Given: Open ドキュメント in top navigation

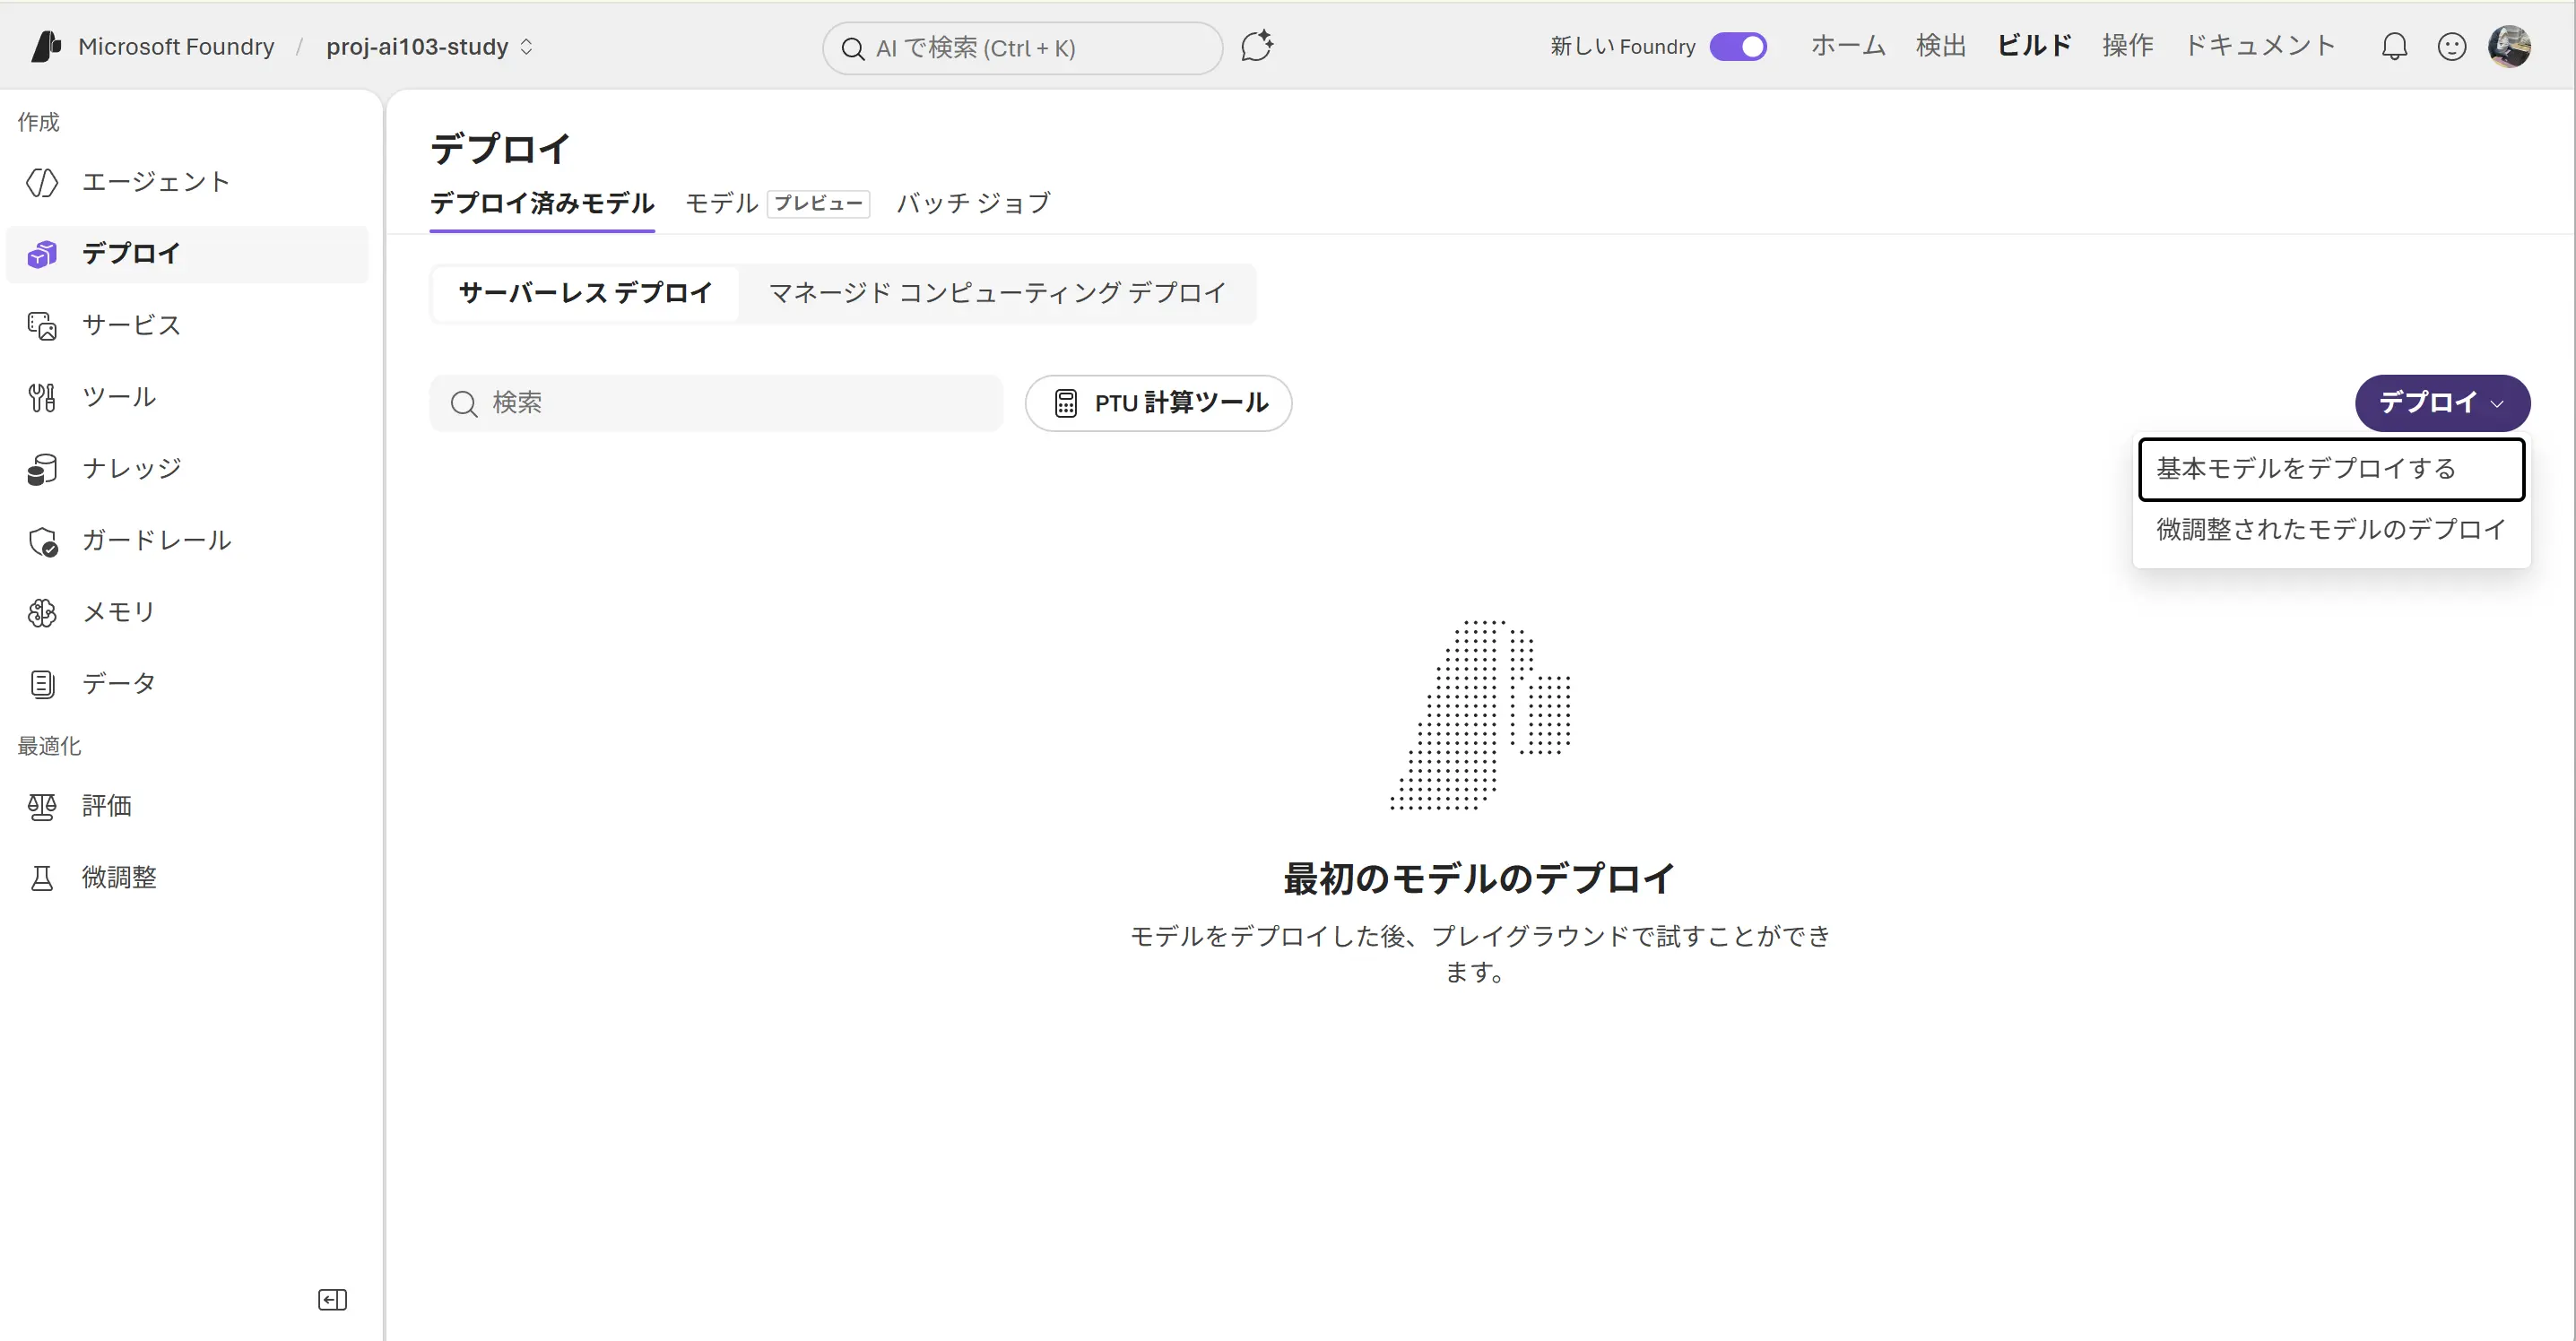Looking at the screenshot, I should 2259,46.
